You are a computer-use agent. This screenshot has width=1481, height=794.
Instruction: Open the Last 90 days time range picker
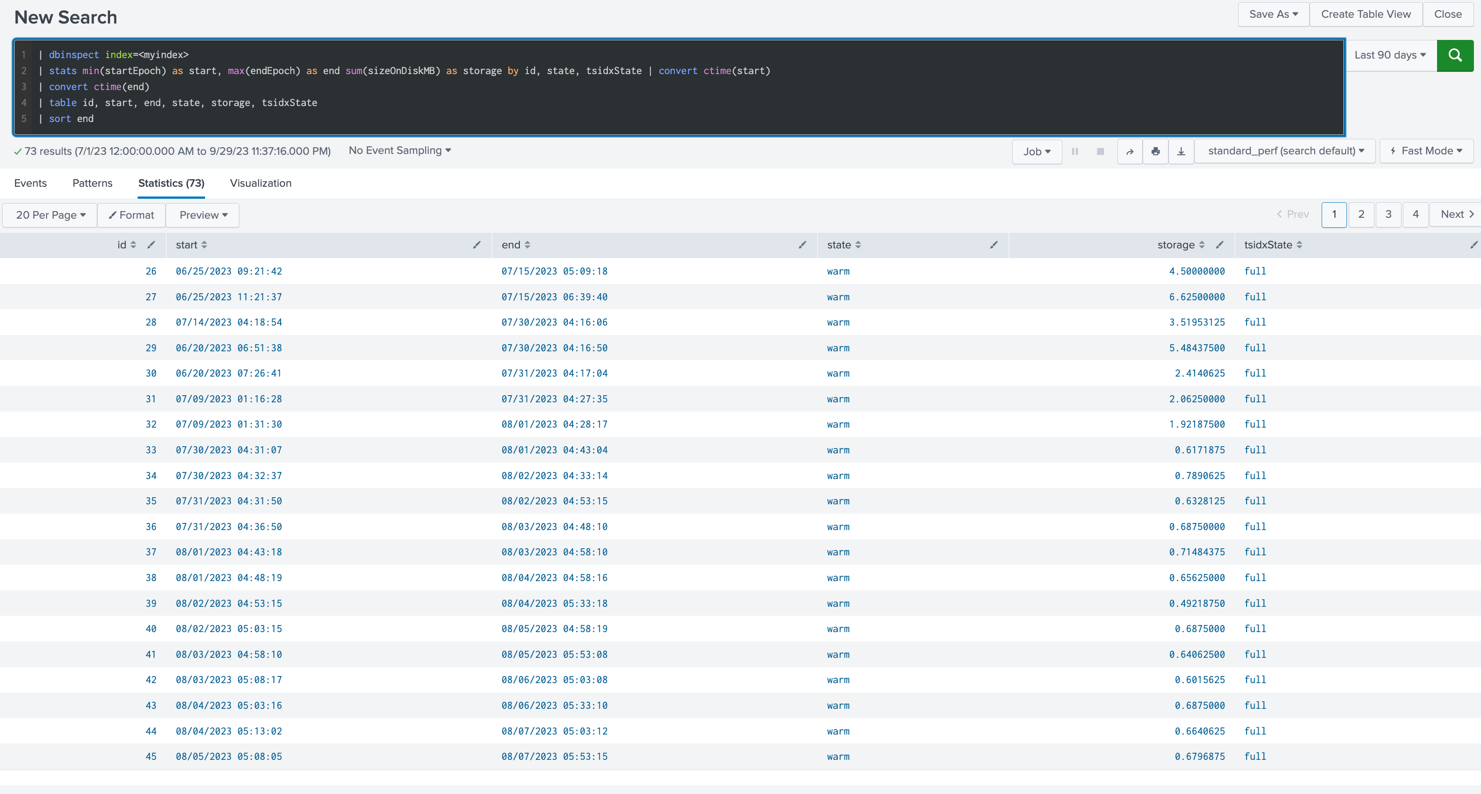coord(1390,55)
